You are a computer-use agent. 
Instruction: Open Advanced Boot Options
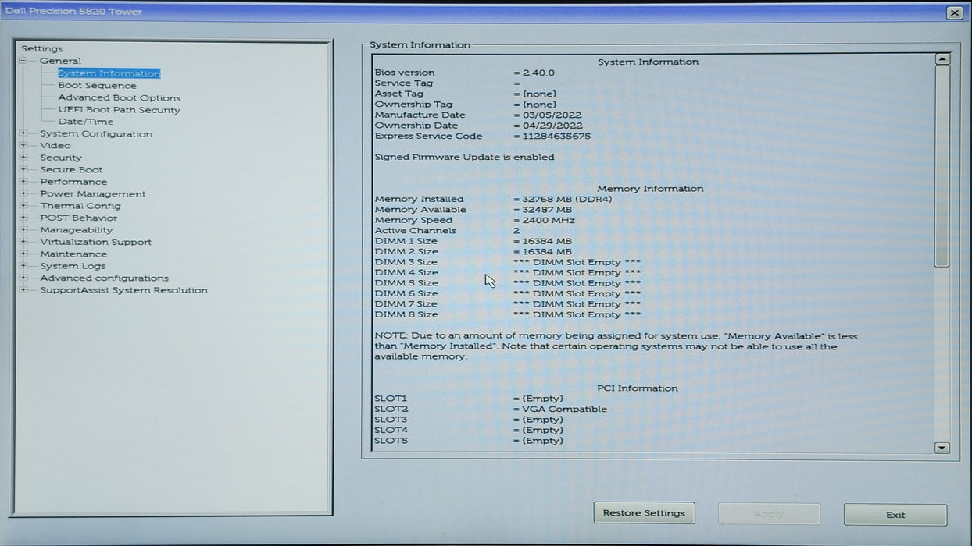[x=119, y=97]
